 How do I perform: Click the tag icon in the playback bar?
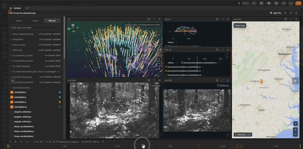[103, 142]
